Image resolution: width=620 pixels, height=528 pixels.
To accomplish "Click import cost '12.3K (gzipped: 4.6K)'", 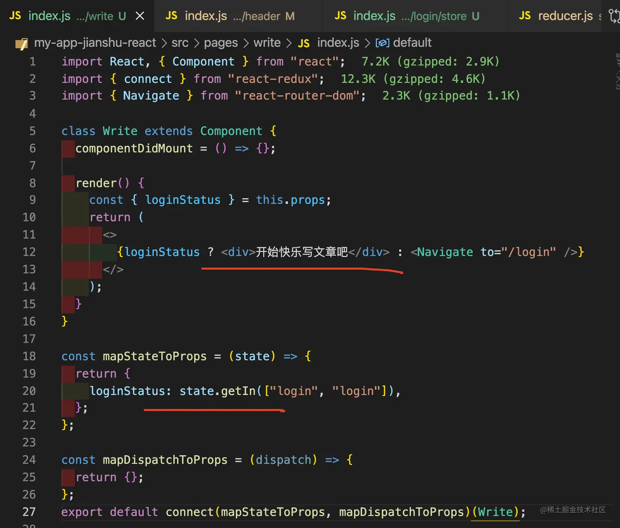I will pyautogui.click(x=413, y=79).
